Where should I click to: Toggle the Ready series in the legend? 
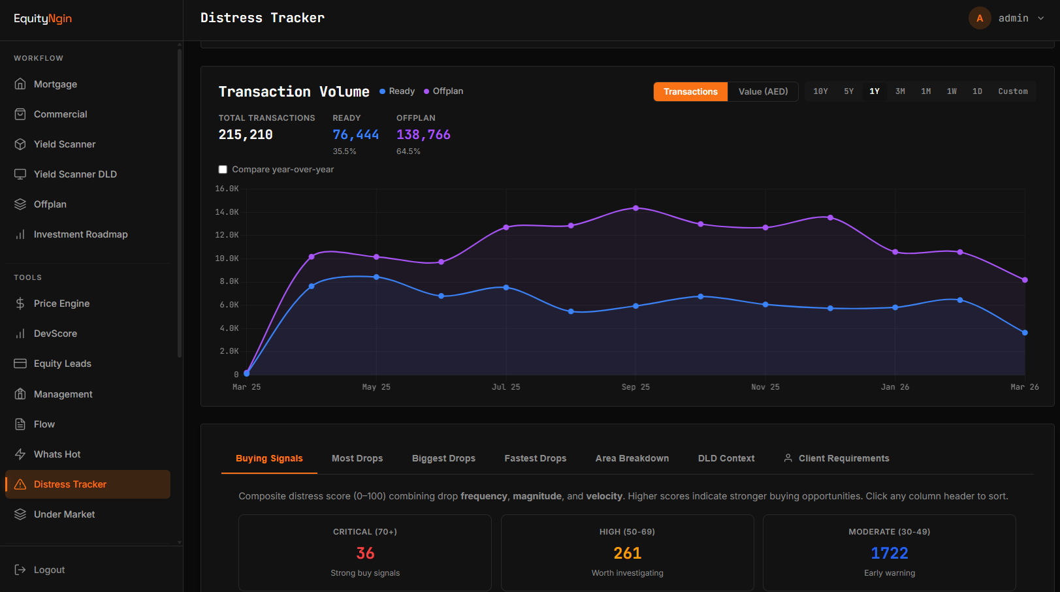click(396, 91)
